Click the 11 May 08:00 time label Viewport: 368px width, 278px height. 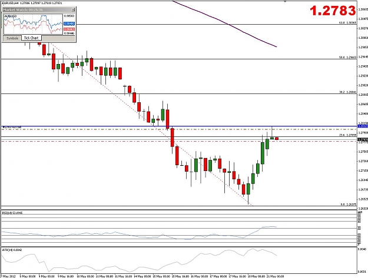tap(104, 276)
